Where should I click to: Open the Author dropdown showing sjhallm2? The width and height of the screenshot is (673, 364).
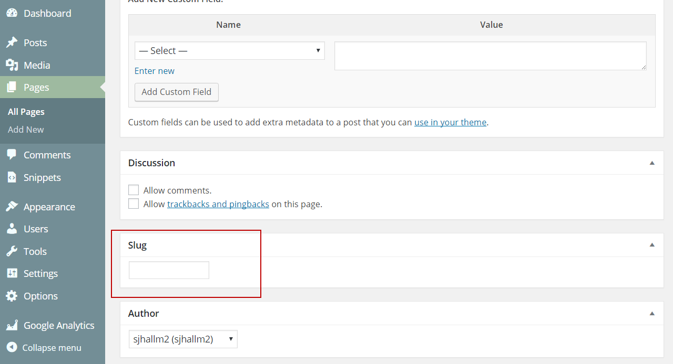183,339
